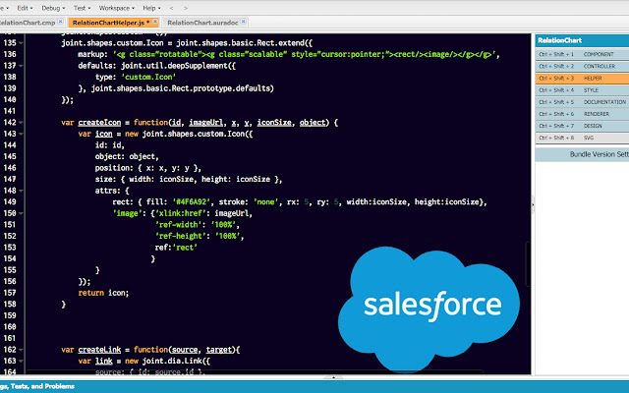Viewport: 629px width, 393px height.
Task: Click ref:'rect' on line 153
Action: point(176,248)
